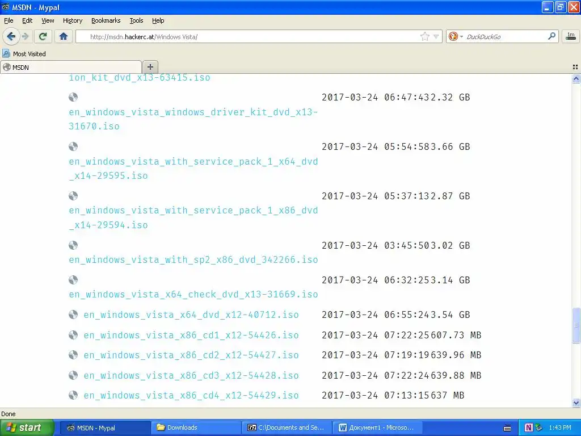
Task: Click the disc icon for driver kit x13-31670
Action: click(x=73, y=97)
